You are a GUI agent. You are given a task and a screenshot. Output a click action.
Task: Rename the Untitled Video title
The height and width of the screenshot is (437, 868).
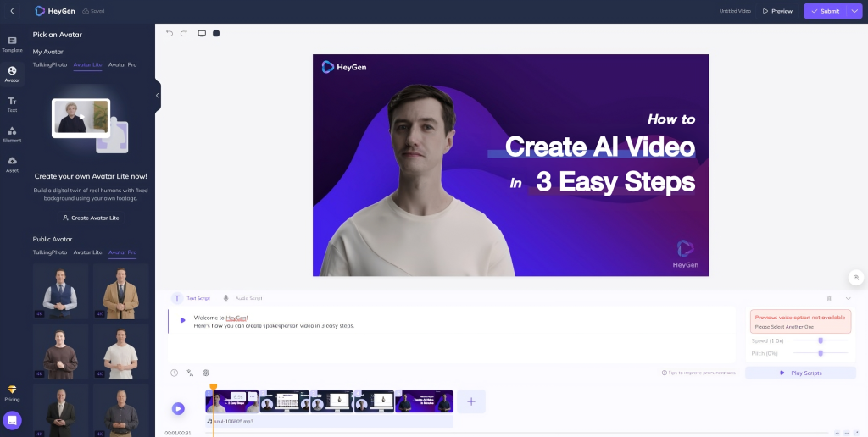pyautogui.click(x=735, y=11)
